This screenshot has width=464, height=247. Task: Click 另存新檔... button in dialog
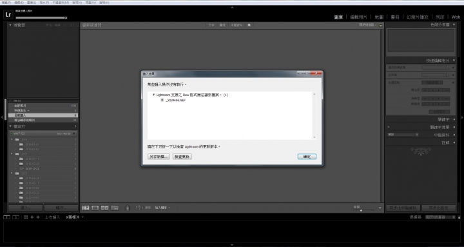click(x=159, y=156)
